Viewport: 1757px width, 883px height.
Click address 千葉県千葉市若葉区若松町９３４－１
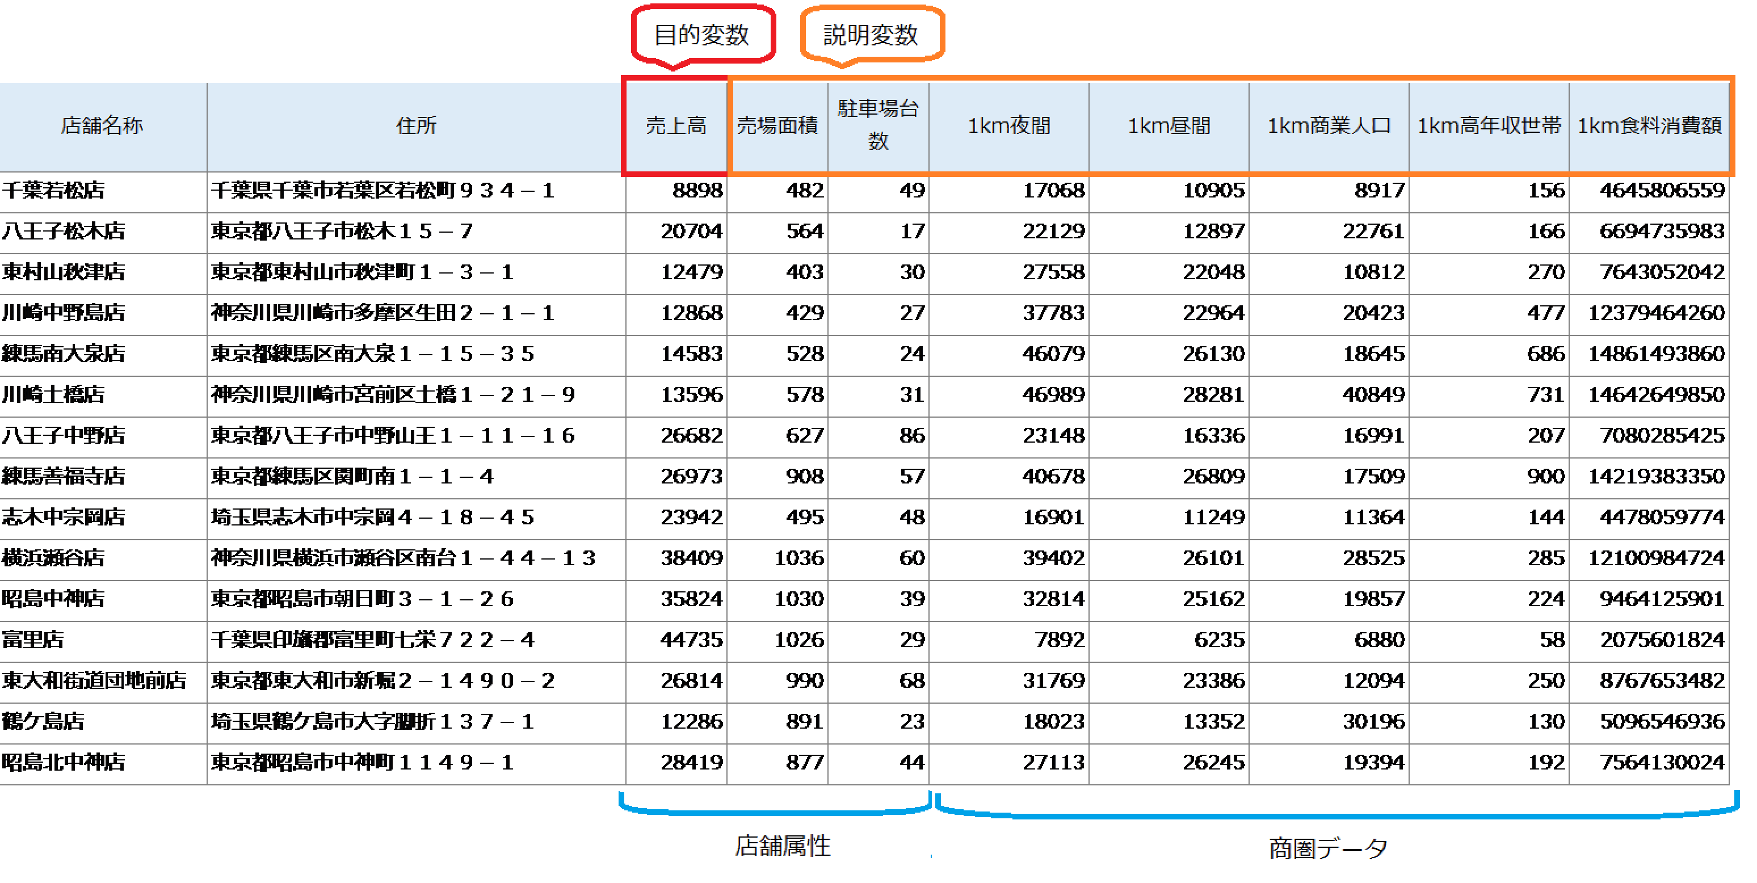pyautogui.click(x=382, y=190)
